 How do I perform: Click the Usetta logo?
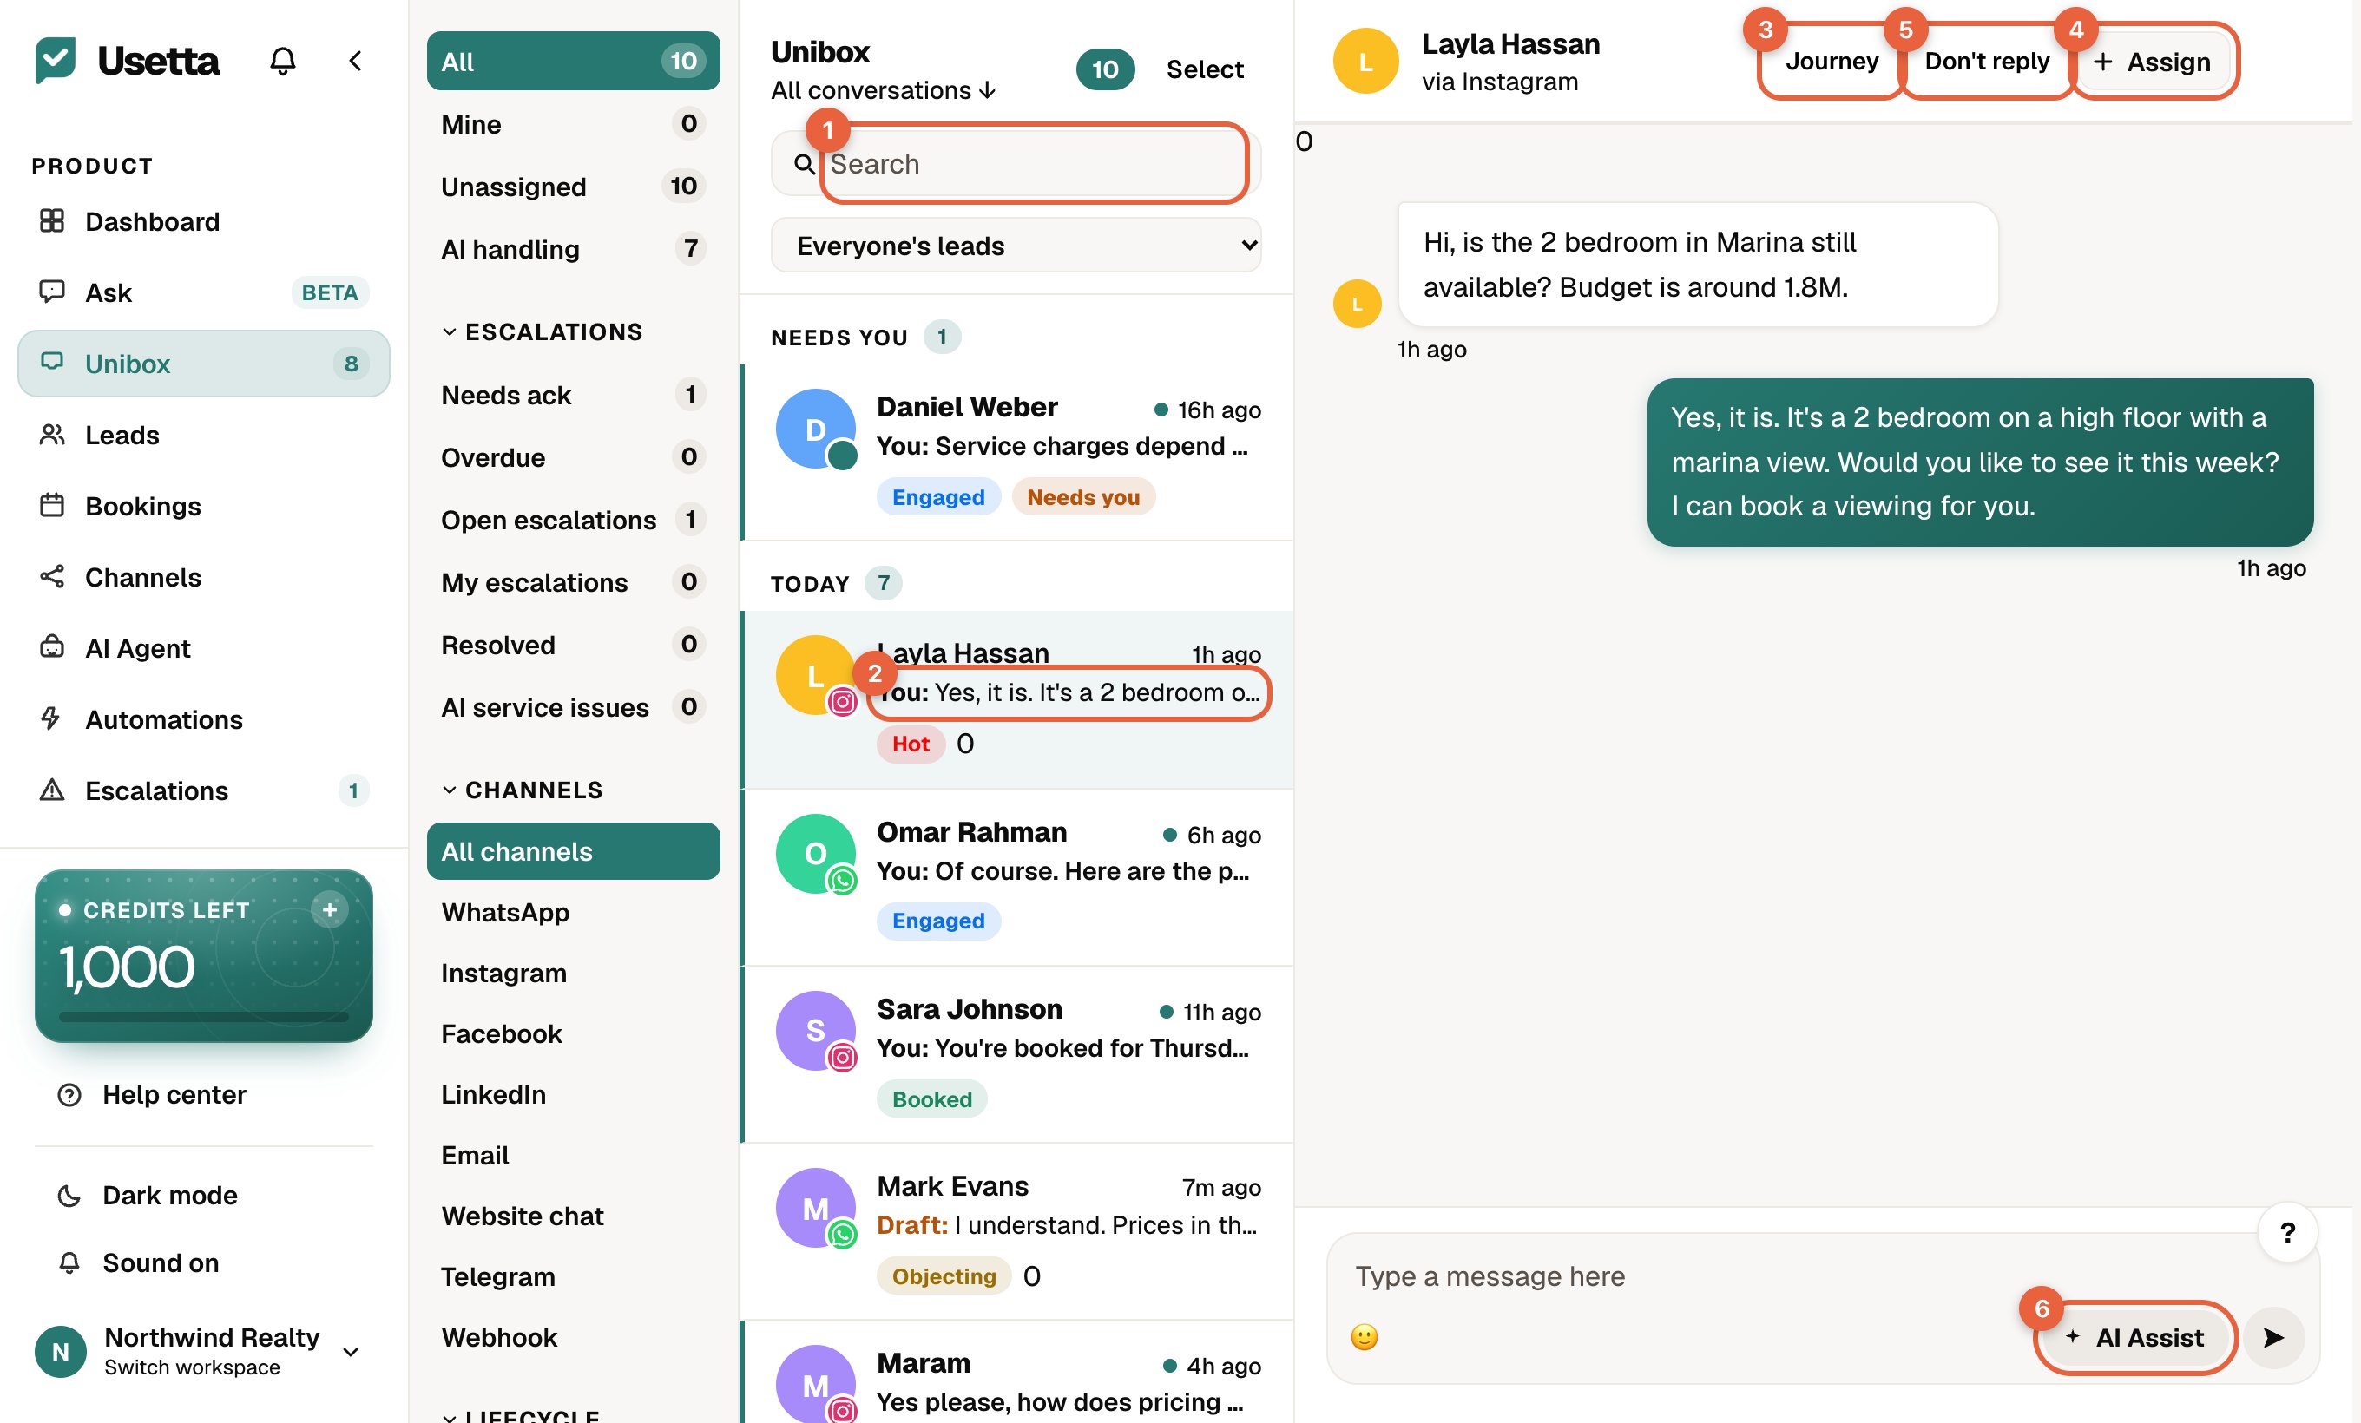(127, 61)
